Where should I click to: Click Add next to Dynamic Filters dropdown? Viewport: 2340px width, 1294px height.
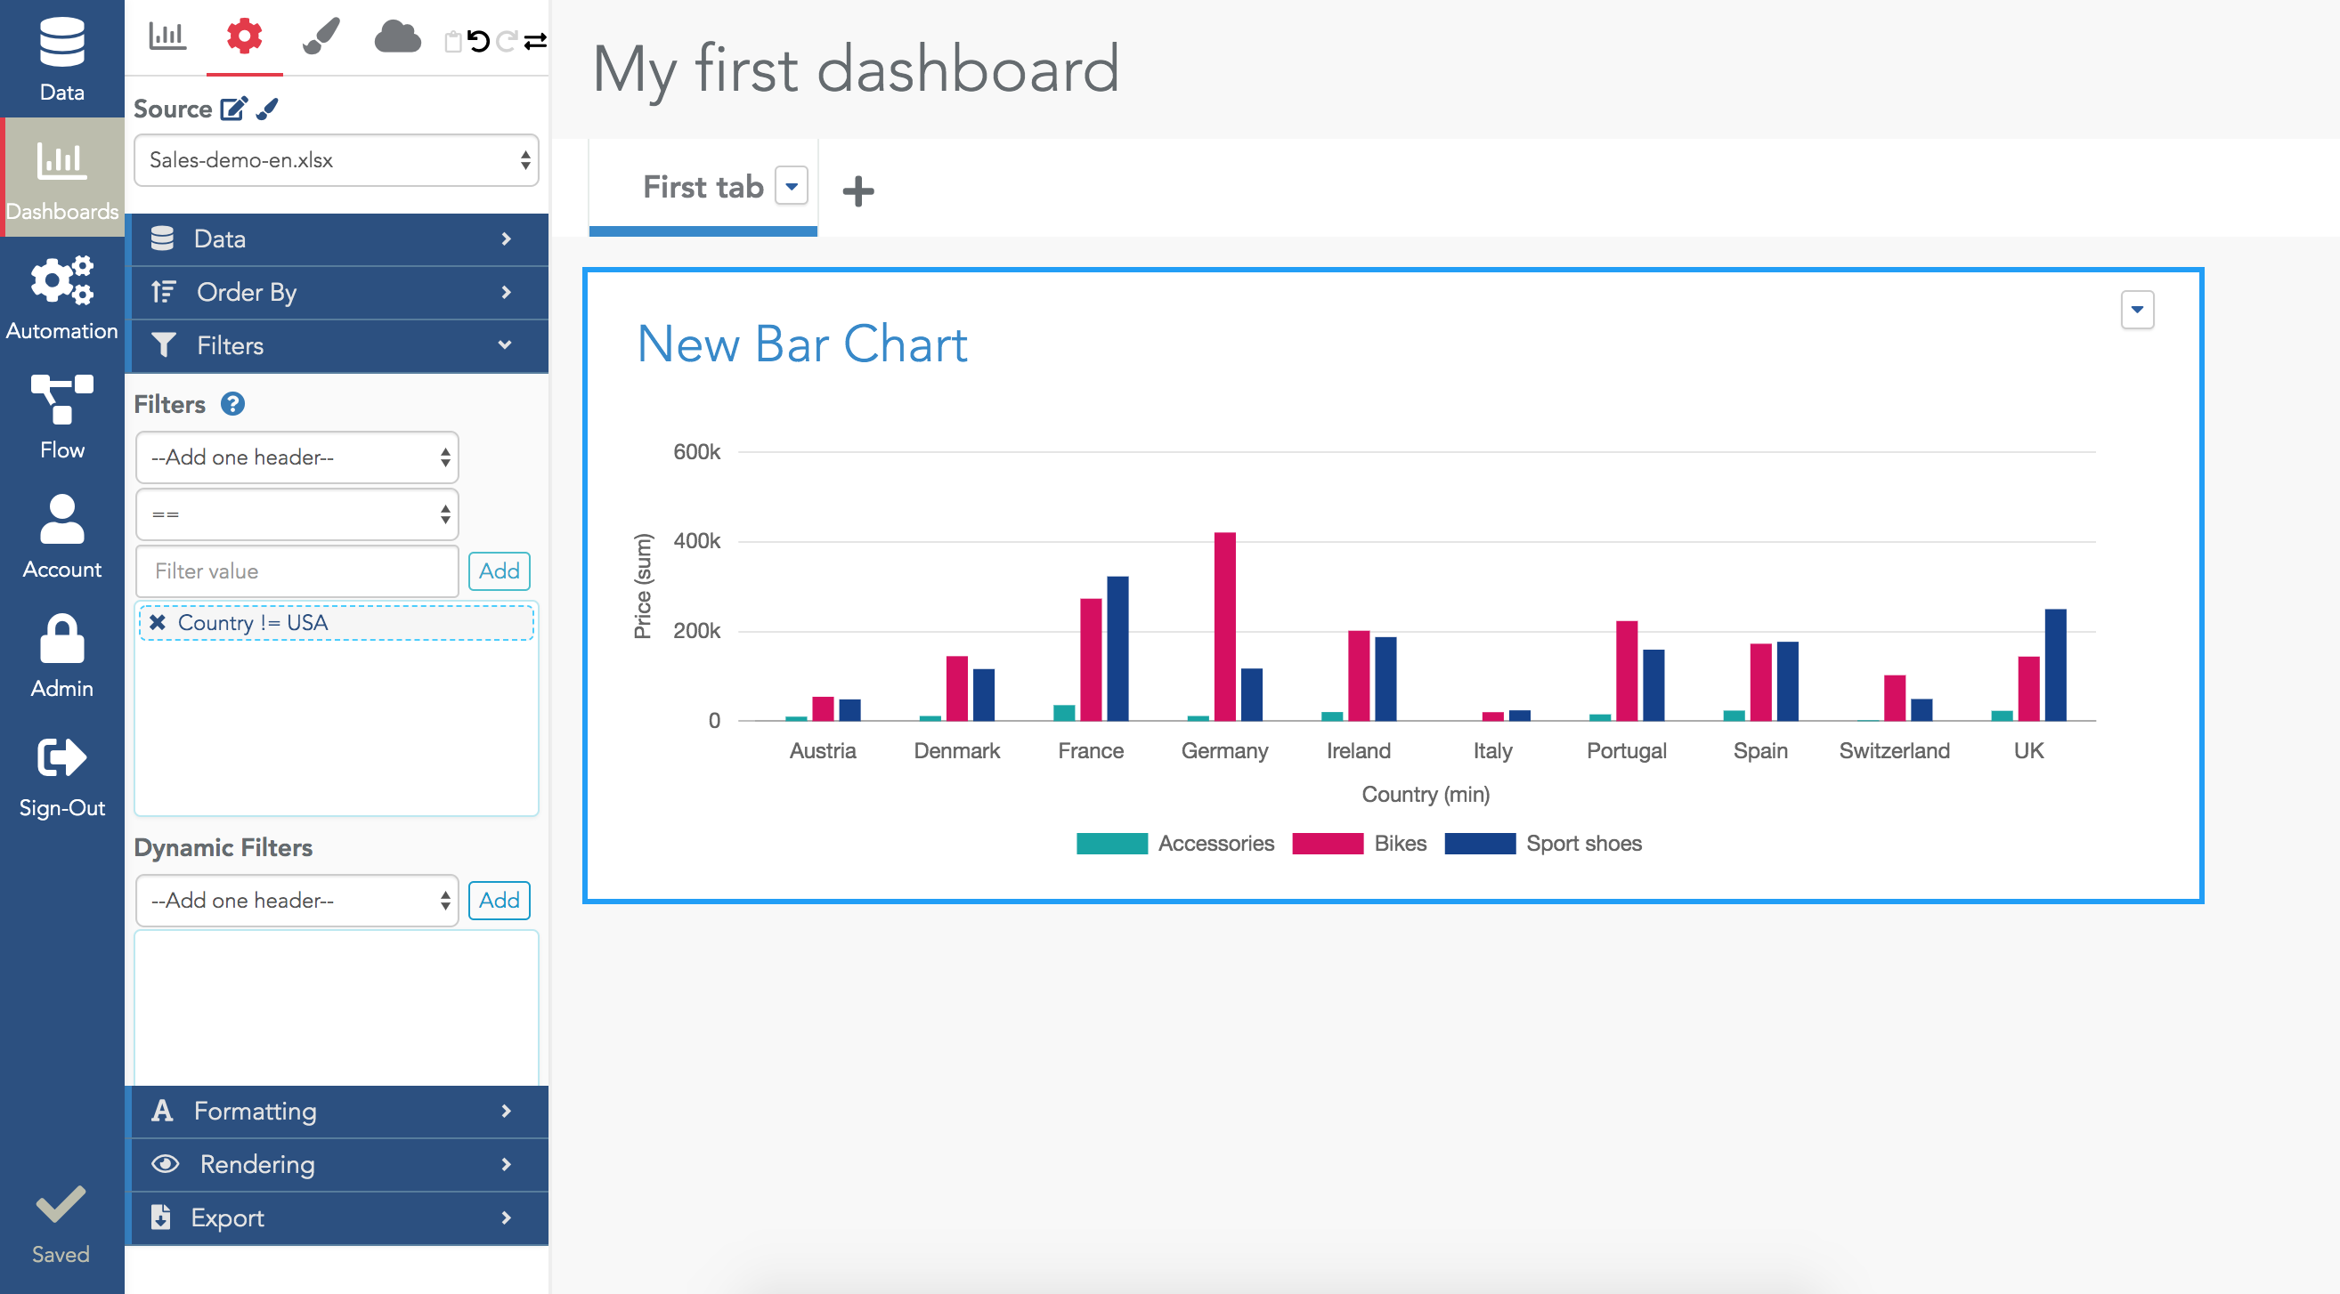point(500,901)
